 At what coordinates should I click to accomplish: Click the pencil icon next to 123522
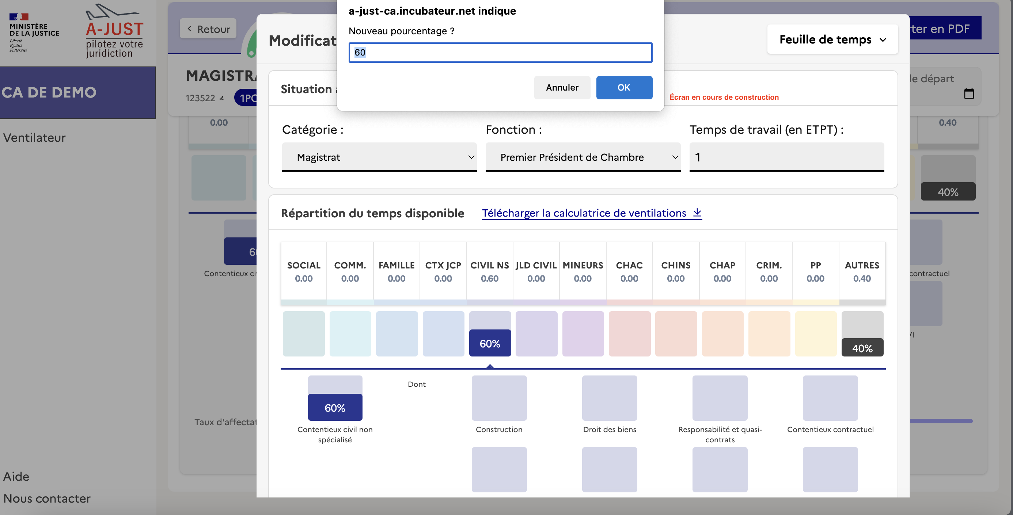coord(222,98)
